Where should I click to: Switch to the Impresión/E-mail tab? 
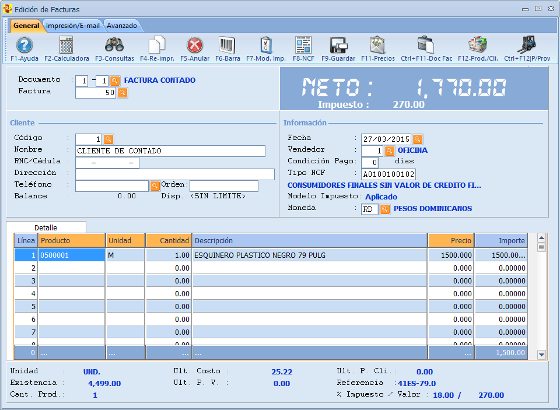pos(73,26)
